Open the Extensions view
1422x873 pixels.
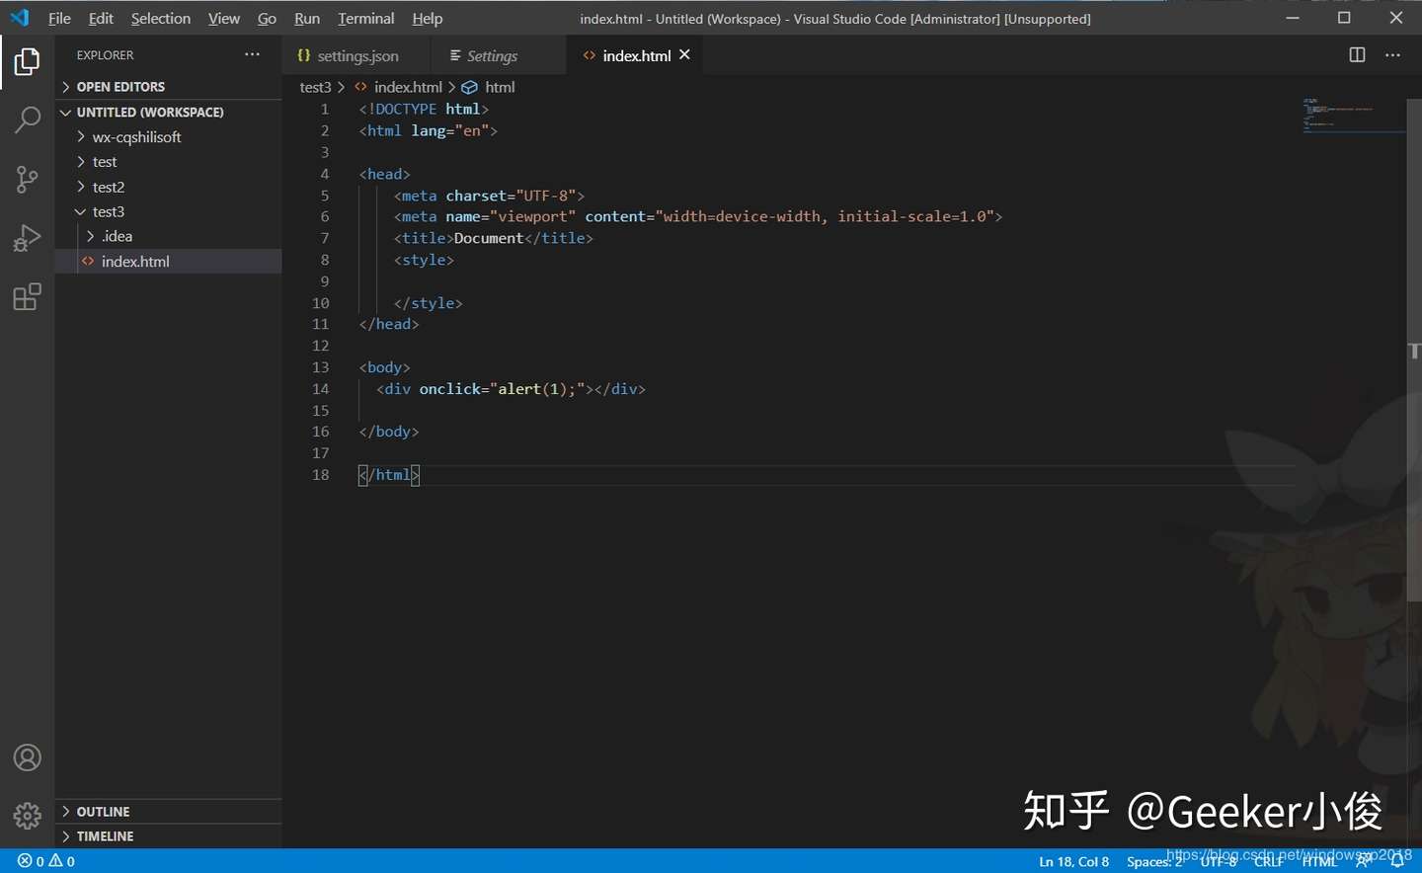coord(27,296)
